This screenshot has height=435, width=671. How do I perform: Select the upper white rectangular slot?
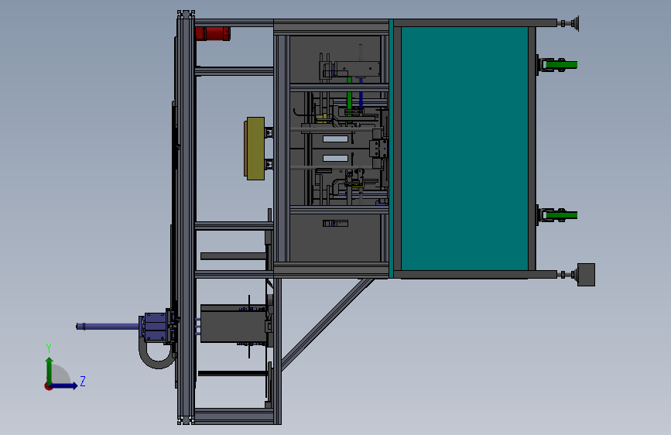coord(336,139)
